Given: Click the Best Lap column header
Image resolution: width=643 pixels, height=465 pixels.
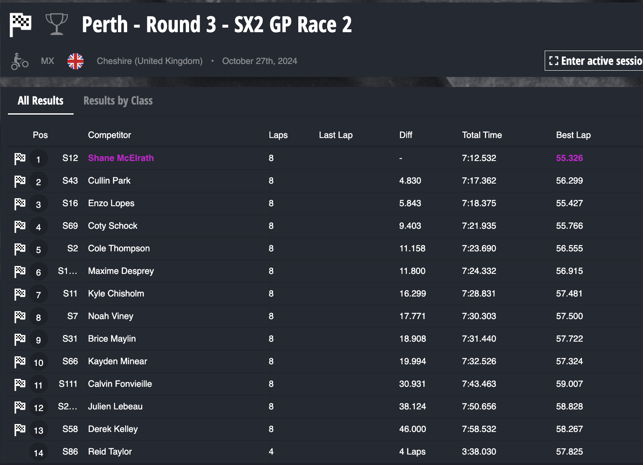Looking at the screenshot, I should click(574, 135).
